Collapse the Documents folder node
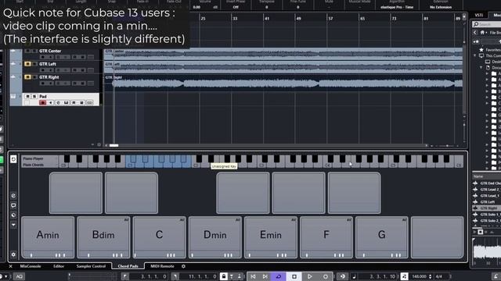This screenshot has height=281, width=501. point(481,68)
